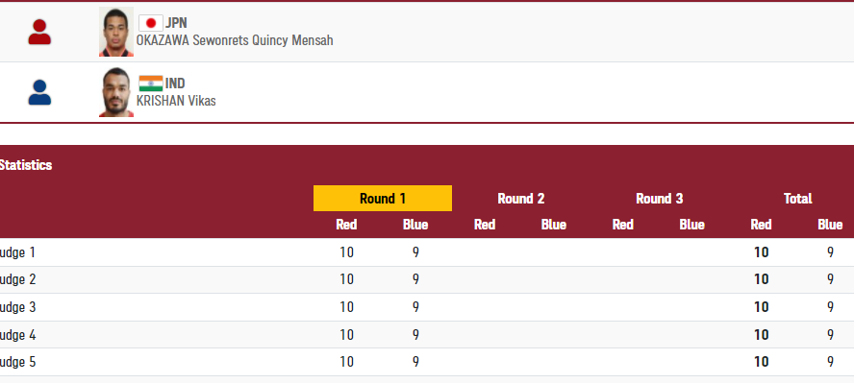
Task: Click the red corner boxer icon
Action: [39, 32]
